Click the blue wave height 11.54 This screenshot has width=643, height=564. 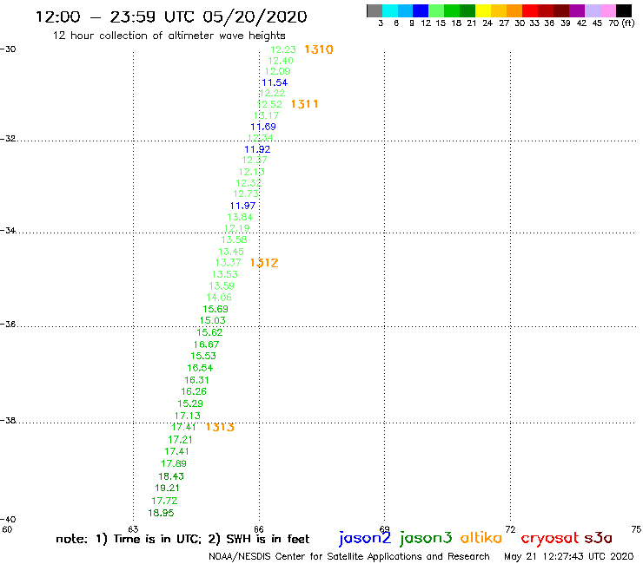point(275,82)
